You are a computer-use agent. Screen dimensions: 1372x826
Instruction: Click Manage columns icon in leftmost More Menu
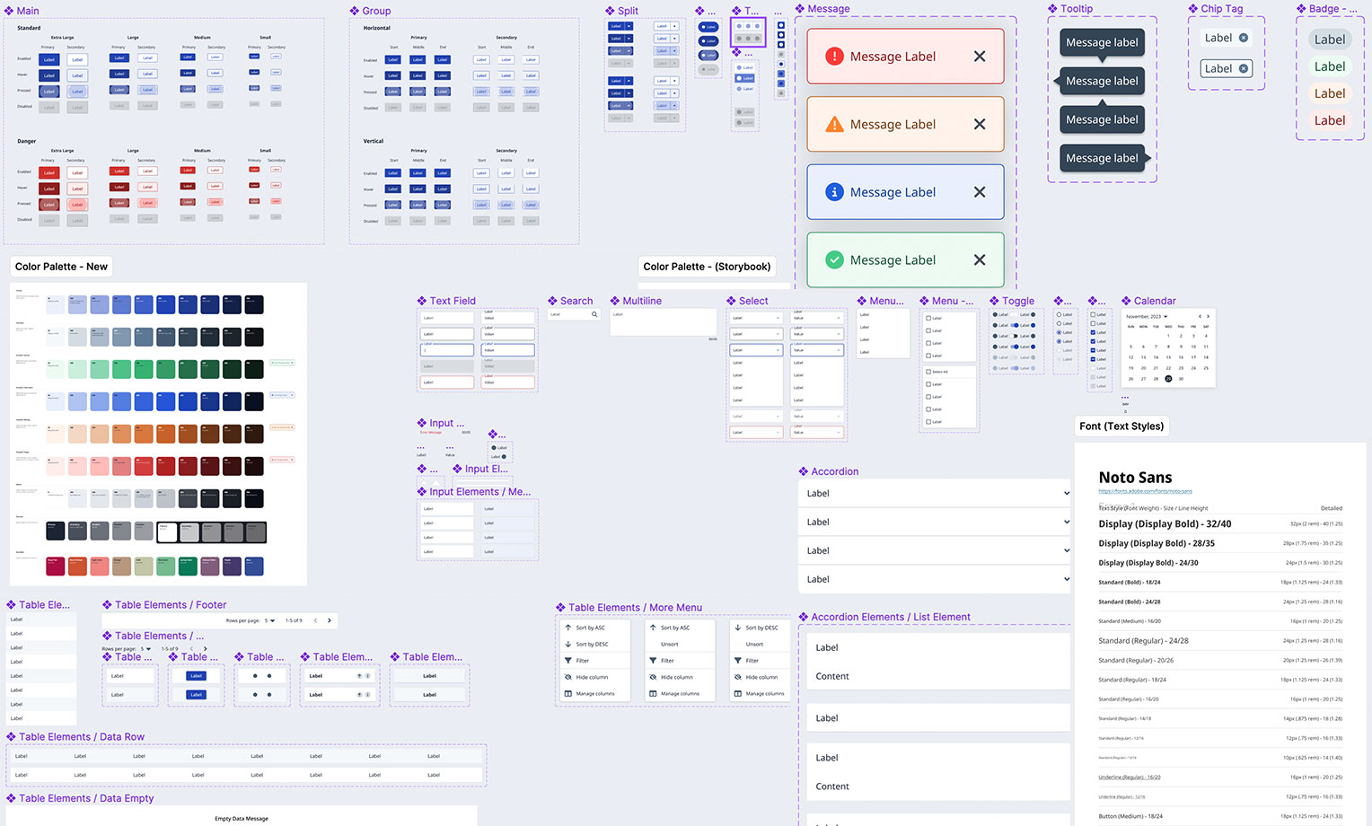(x=568, y=693)
